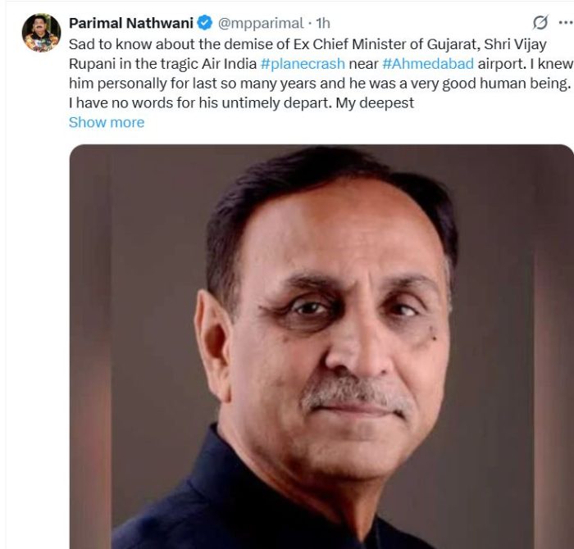Image resolution: width=574 pixels, height=549 pixels.
Task: Browse posts tagged Ahmedabad
Action: pos(428,63)
